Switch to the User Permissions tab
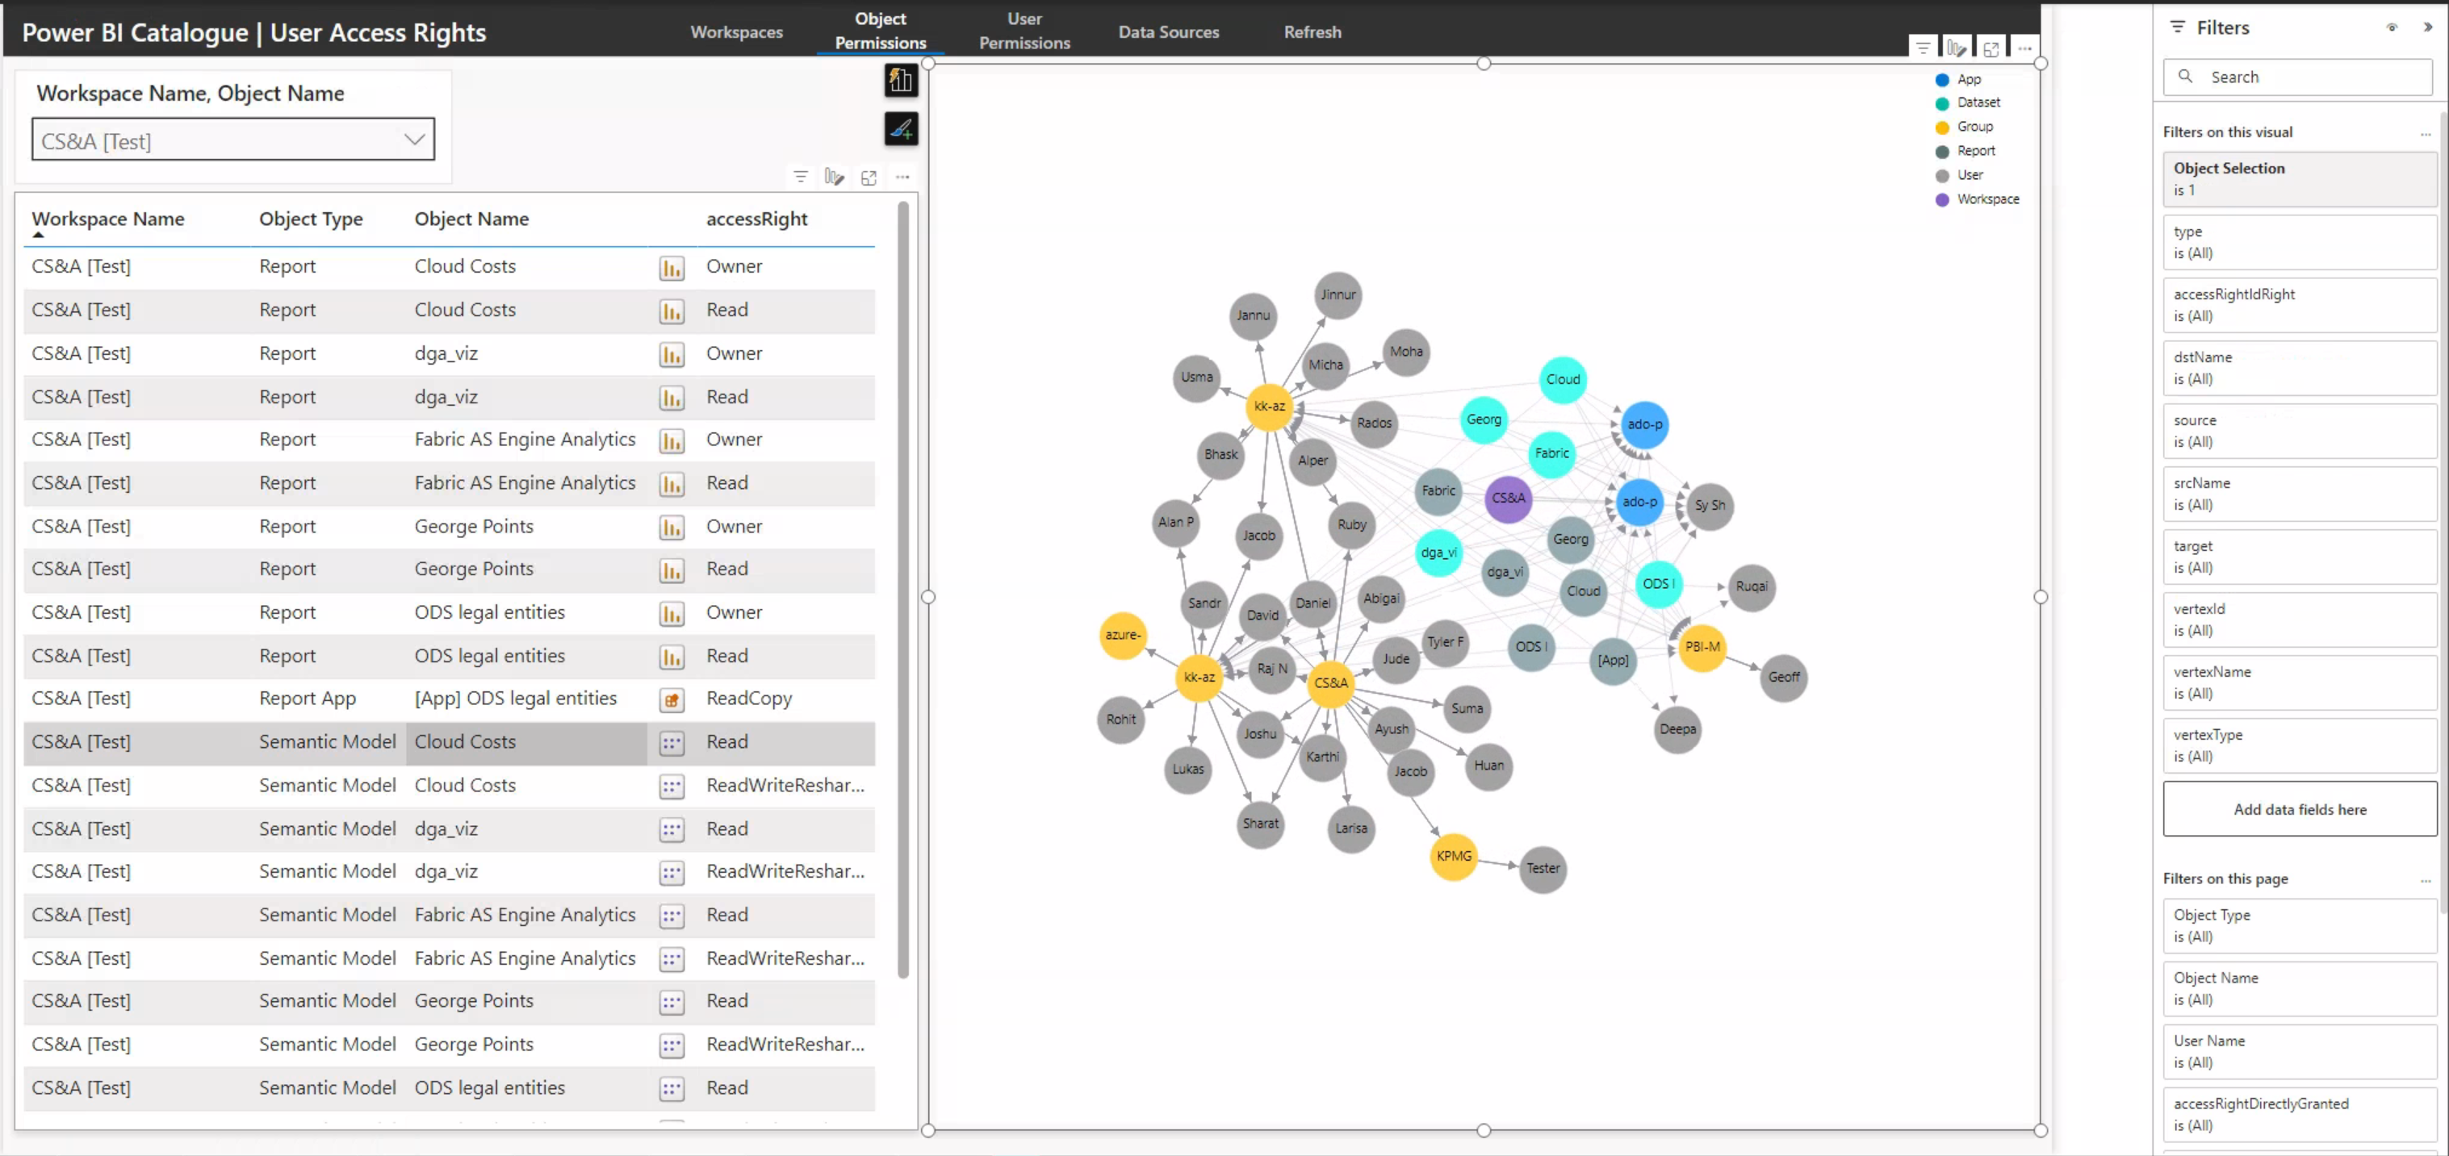This screenshot has width=2449, height=1156. (1024, 31)
